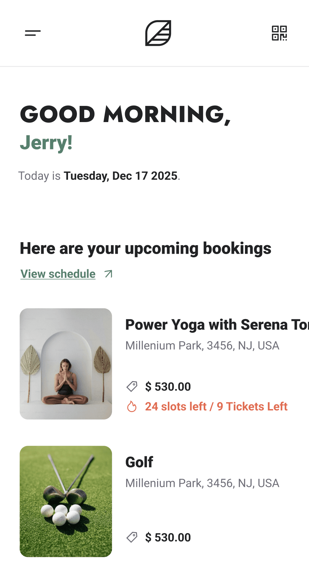Open the QR code scanner icon
The image size is (309, 580).
[279, 33]
